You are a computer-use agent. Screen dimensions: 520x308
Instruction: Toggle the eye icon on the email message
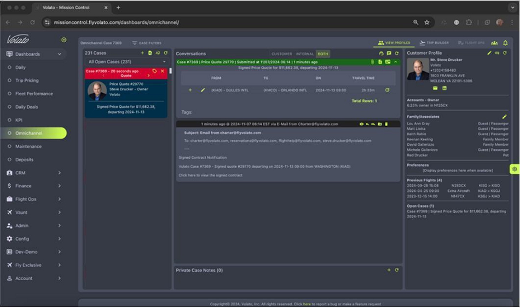pos(361,124)
